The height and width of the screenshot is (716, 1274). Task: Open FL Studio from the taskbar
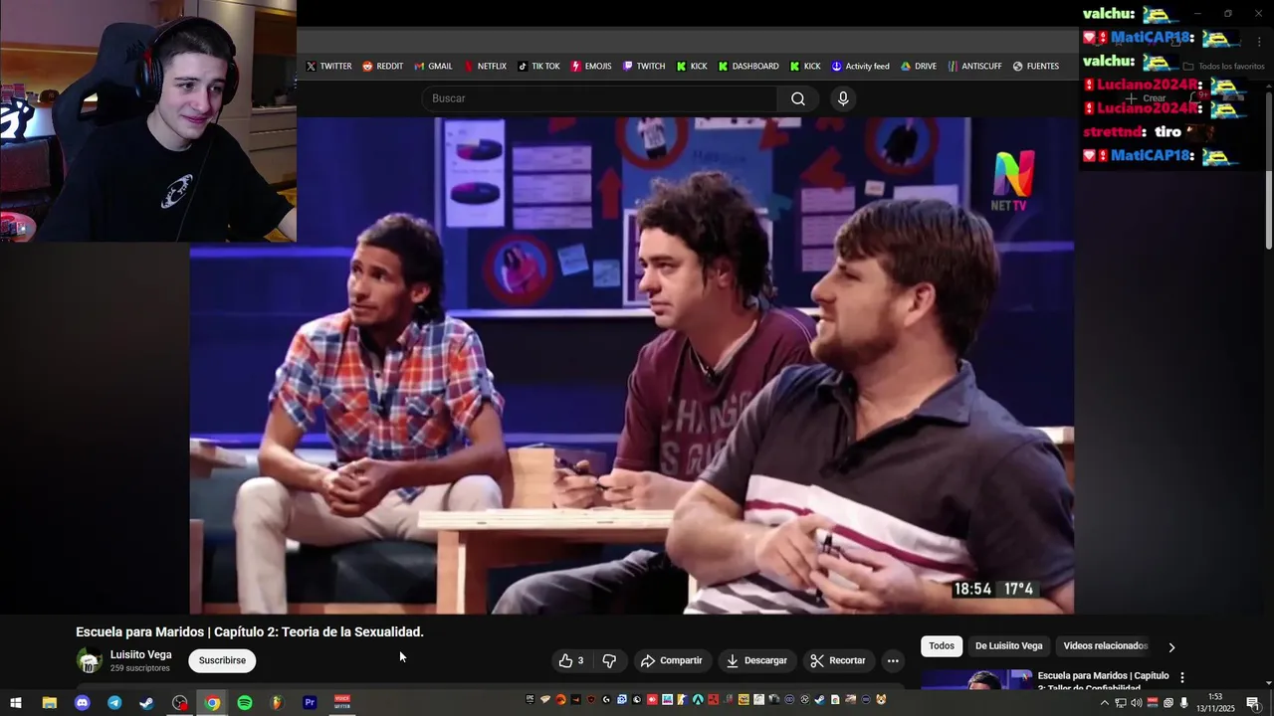click(x=277, y=703)
